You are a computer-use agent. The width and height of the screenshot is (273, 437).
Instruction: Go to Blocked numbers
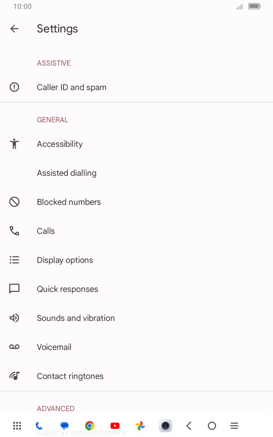[x=69, y=202]
